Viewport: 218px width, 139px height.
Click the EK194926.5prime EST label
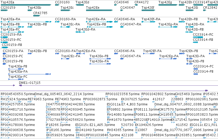149,125
